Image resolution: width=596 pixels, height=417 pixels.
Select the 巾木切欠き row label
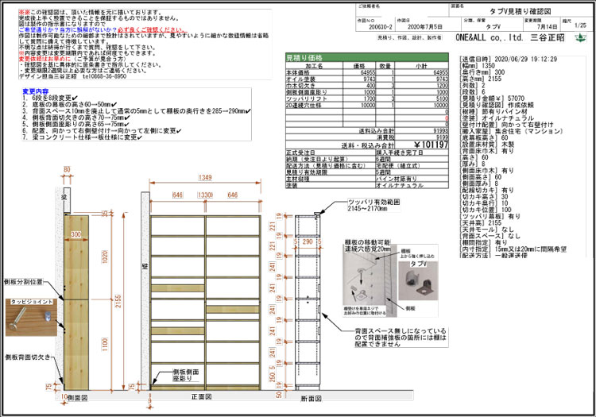(x=300, y=86)
